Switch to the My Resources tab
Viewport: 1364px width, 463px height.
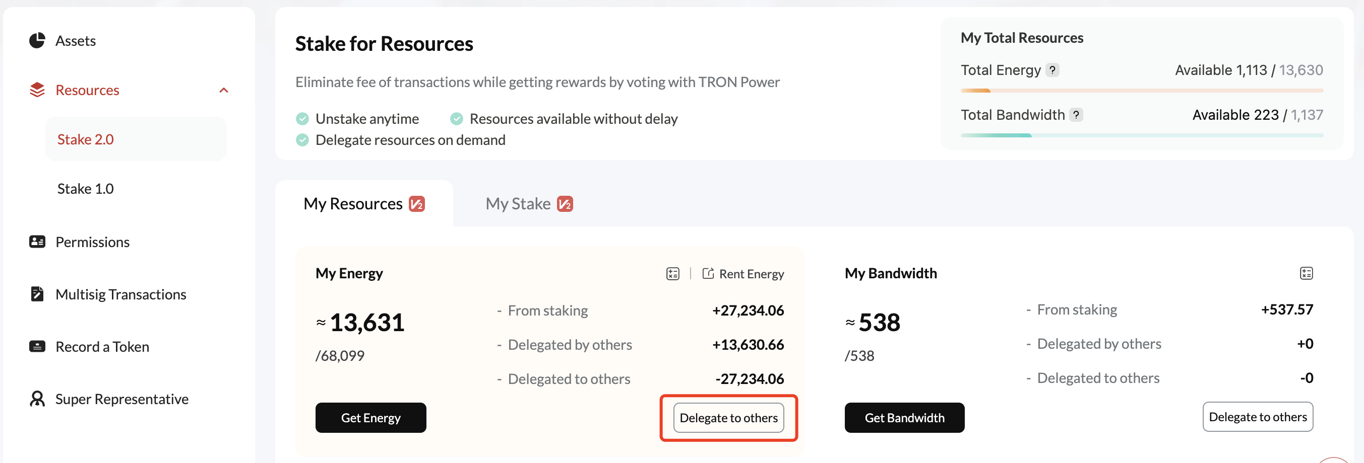click(x=364, y=204)
